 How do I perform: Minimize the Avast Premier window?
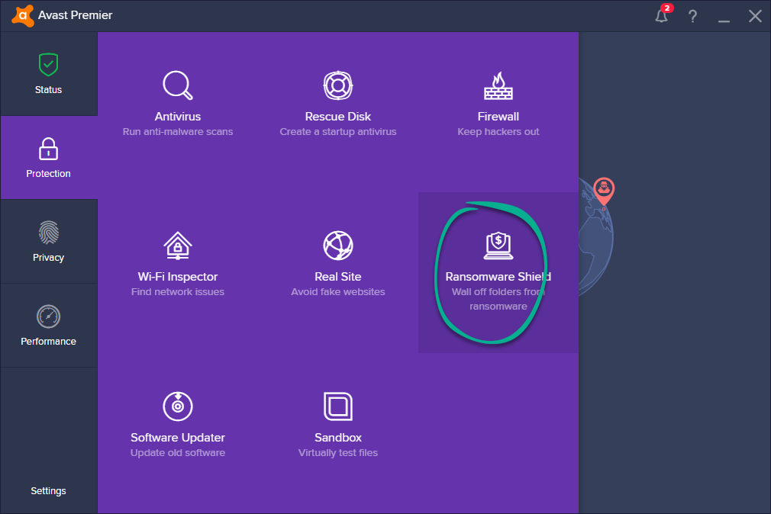[x=724, y=16]
